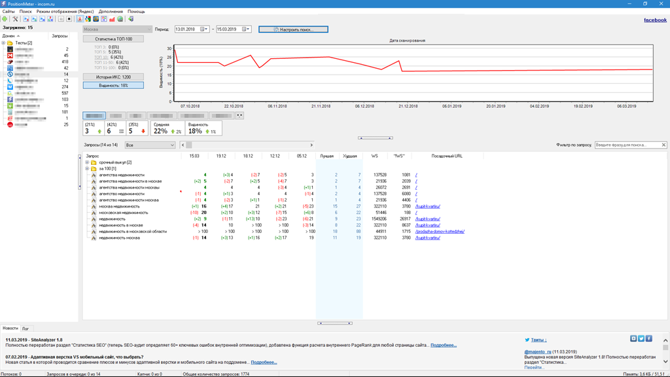
Task: Select the Yandex search engine toolbar icon
Action: click(x=80, y=19)
